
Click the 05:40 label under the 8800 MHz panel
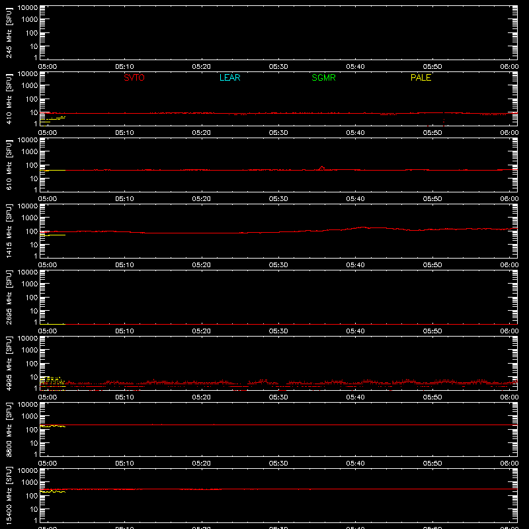[355, 464]
